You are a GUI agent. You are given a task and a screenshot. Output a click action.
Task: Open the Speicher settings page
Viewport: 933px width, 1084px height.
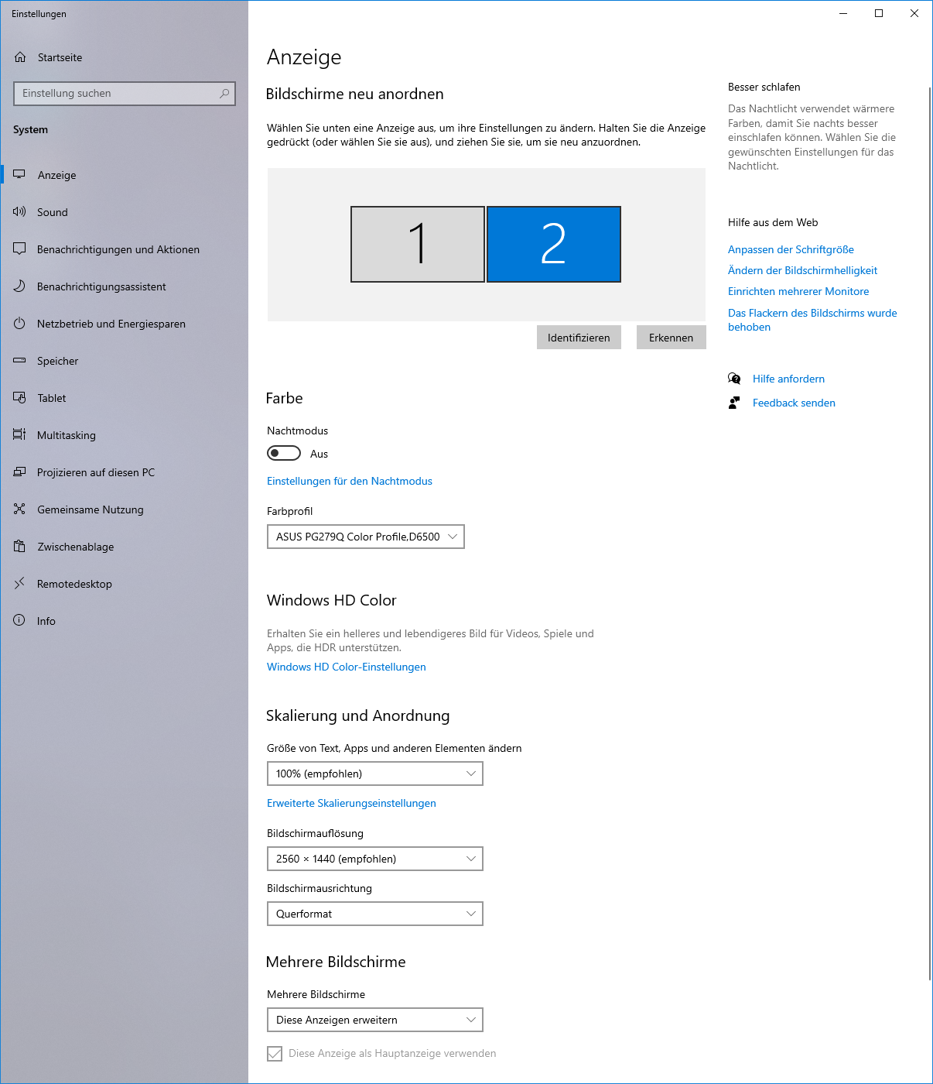[124, 361]
